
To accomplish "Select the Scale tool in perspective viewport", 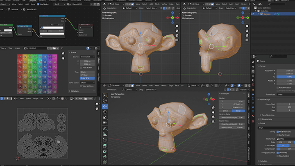I will pos(105,117).
